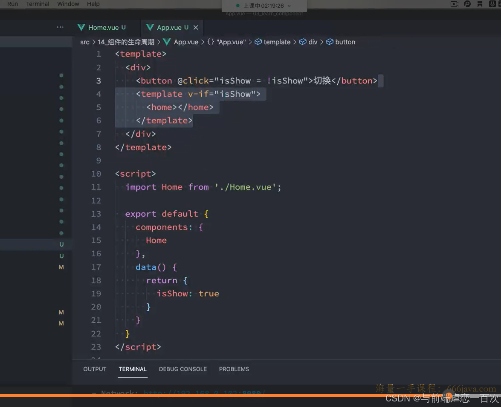Click the Vue icon on Home.vue tab
Image resolution: width=501 pixels, height=407 pixels.
81,27
